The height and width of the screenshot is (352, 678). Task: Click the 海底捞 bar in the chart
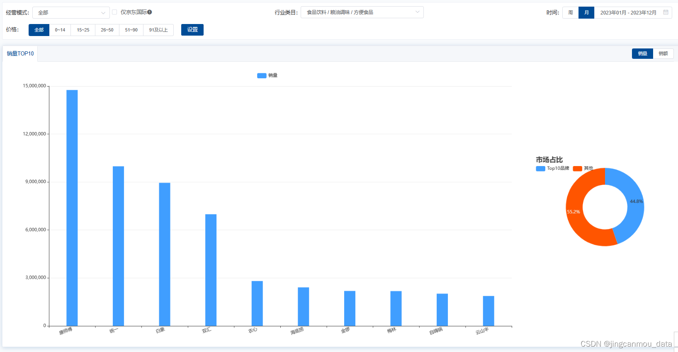(x=304, y=306)
